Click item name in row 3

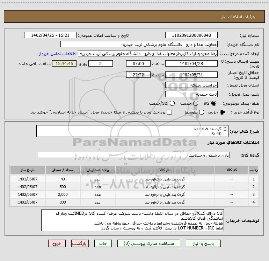[x=165, y=194]
